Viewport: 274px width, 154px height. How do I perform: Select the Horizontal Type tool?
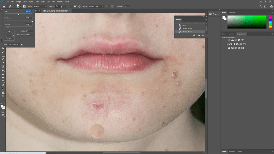[x=3, y=81]
